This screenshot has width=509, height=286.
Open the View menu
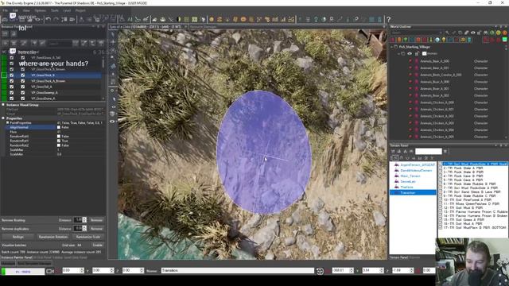26,10
